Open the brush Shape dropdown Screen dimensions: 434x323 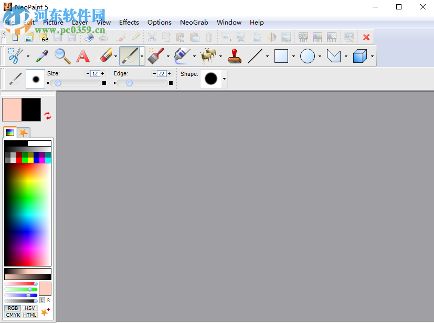tap(224, 79)
